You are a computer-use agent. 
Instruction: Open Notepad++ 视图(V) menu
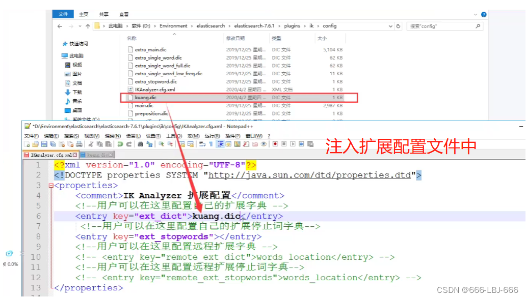tap(92, 136)
